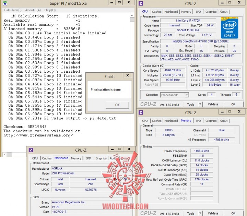The height and width of the screenshot is (216, 247).
Task: Click the Multiplier value x 50.0
Action: pos(173,75)
